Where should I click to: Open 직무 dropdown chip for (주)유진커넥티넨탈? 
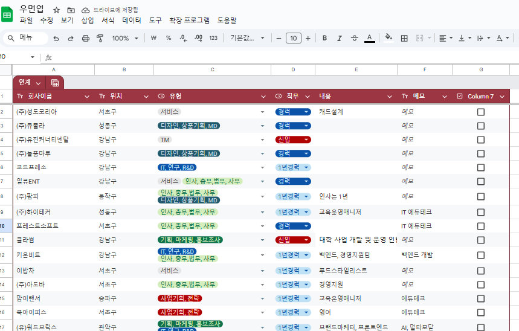point(293,140)
